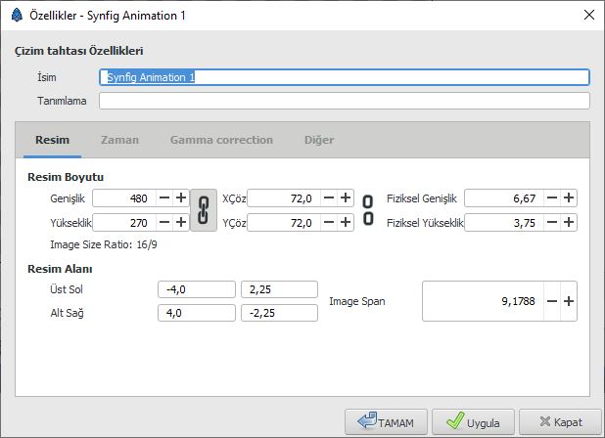This screenshot has width=605, height=438.
Task: Close the Özellikler dialog window
Action: point(589,16)
